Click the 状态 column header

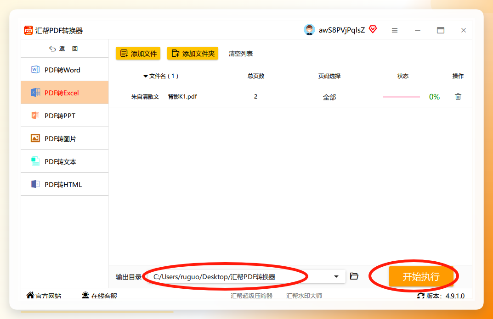pyautogui.click(x=403, y=76)
